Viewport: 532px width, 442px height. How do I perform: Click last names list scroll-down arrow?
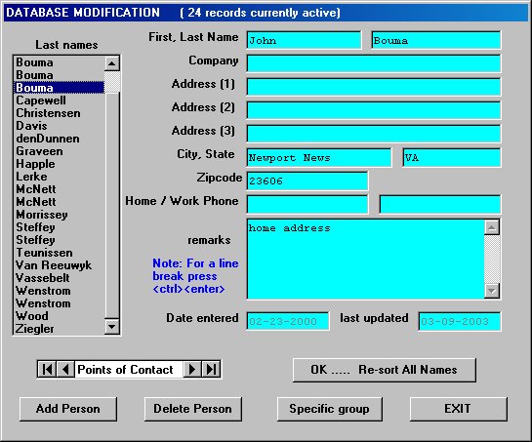112,327
